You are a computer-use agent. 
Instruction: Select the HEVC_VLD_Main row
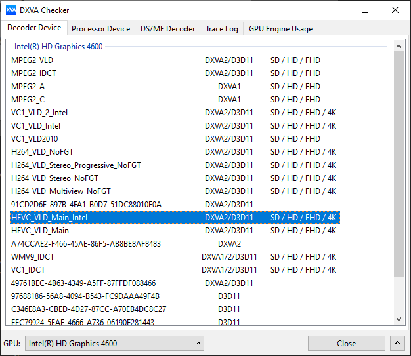pyautogui.click(x=175, y=231)
